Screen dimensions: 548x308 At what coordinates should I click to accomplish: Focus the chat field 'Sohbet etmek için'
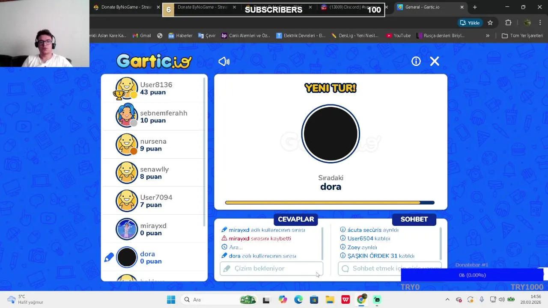tap(390, 268)
